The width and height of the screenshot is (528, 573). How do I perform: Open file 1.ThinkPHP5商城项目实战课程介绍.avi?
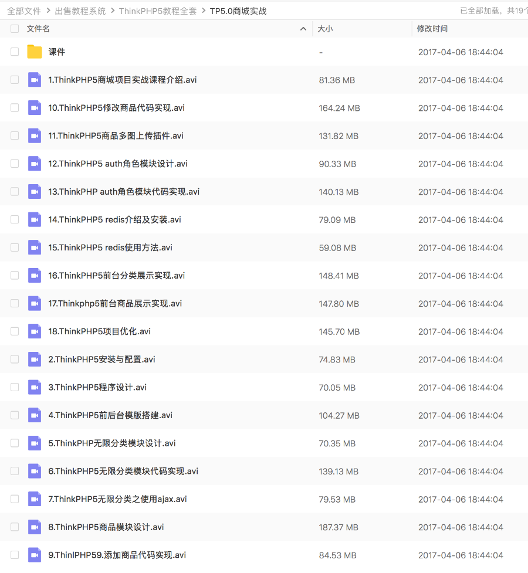(x=123, y=80)
